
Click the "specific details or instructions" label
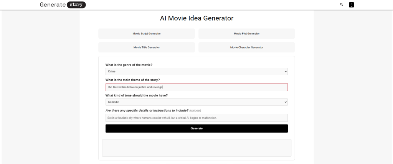(147, 110)
